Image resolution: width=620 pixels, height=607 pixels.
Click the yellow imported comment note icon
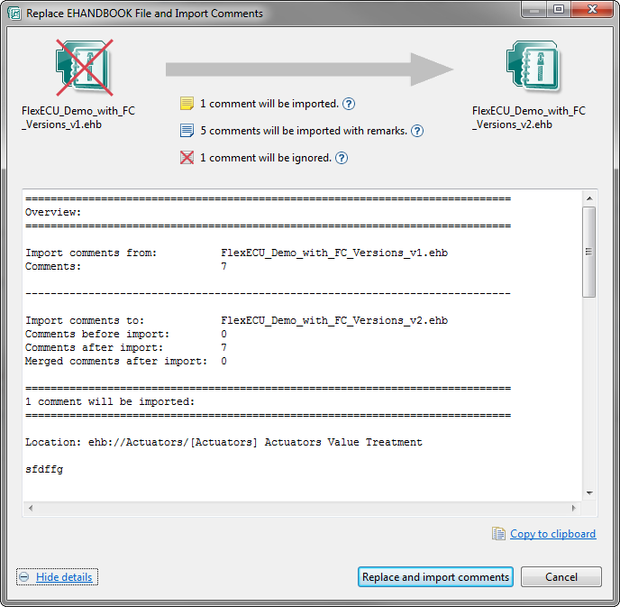coord(187,104)
